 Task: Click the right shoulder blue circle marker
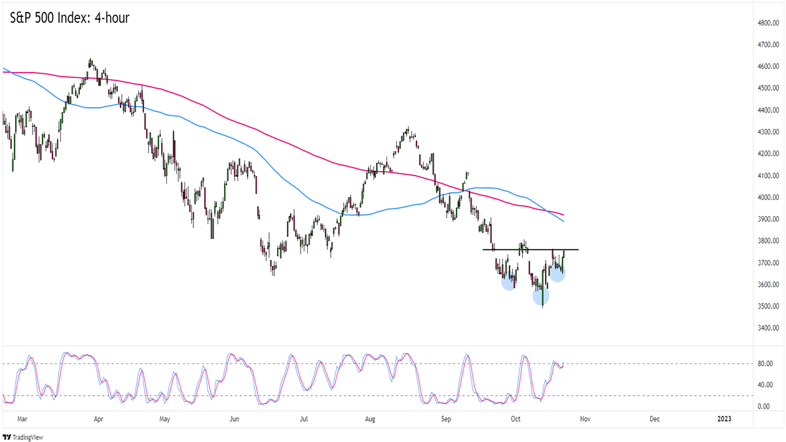tap(557, 274)
